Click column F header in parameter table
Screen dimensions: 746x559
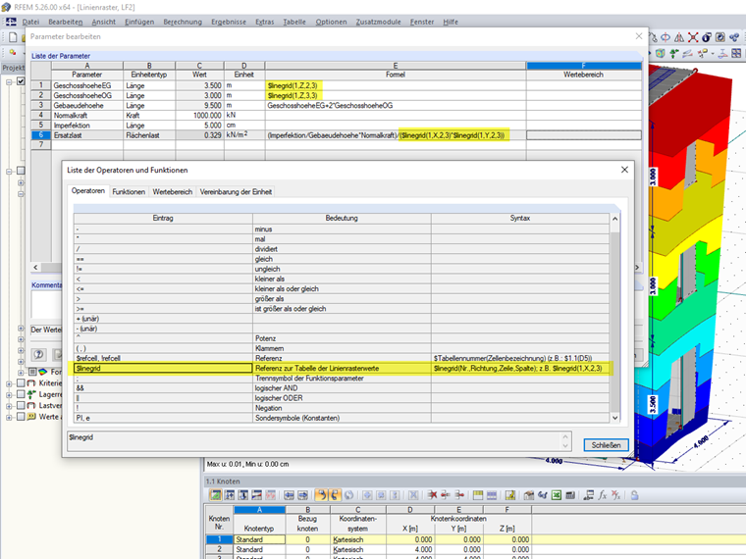tap(584, 66)
